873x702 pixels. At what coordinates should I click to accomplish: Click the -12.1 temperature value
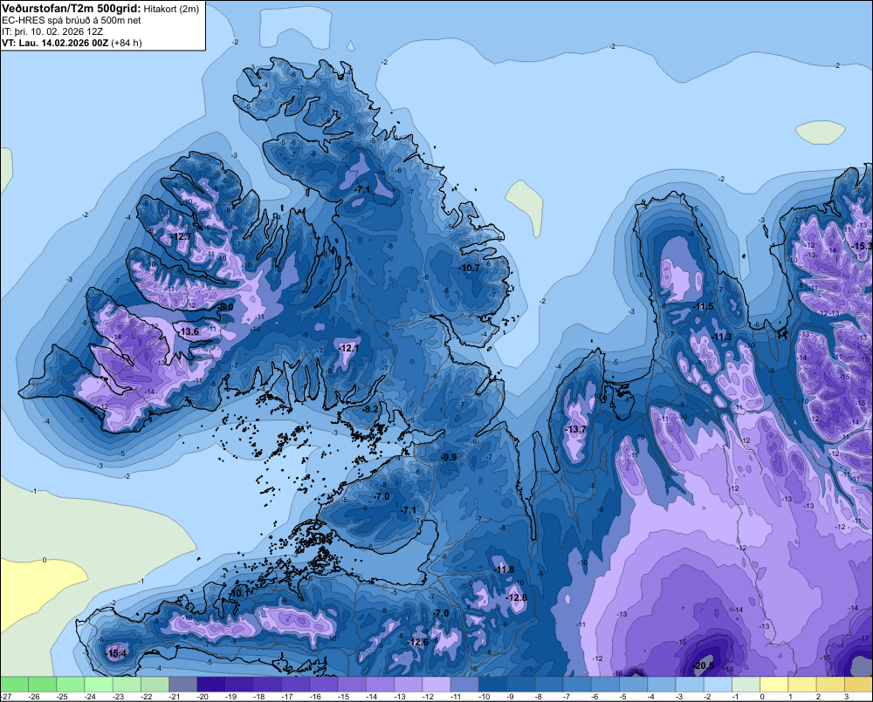[x=348, y=348]
